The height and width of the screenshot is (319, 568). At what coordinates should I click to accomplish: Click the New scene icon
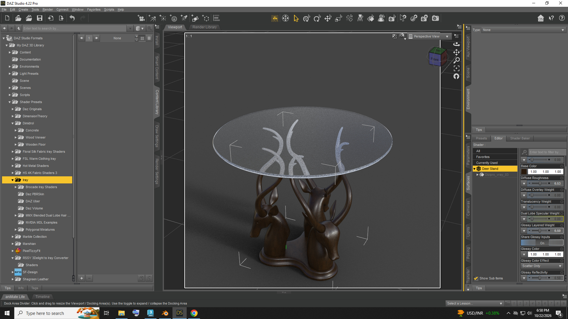click(7, 18)
